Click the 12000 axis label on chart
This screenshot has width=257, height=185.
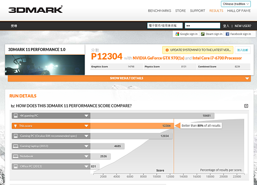[x=170, y=176]
